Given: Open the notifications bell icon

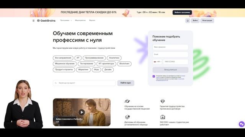Looking at the screenshot, I should tap(188, 21).
